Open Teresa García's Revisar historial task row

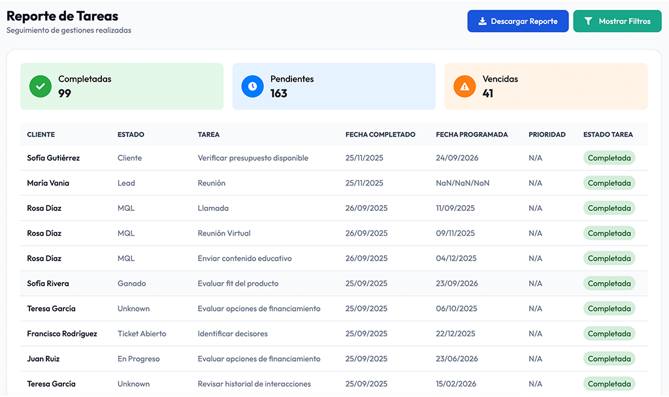pos(261,383)
